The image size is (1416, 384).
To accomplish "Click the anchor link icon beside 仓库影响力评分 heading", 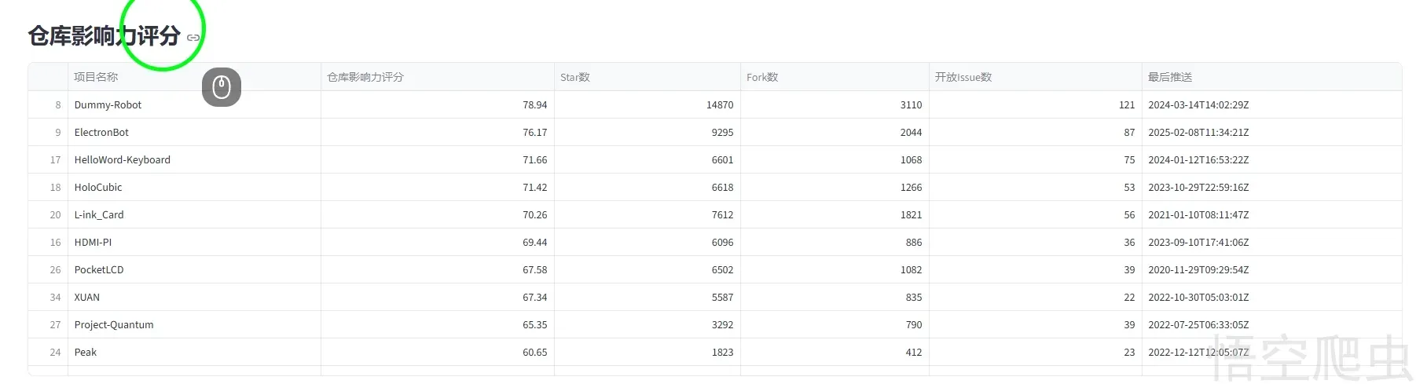I will (x=193, y=38).
